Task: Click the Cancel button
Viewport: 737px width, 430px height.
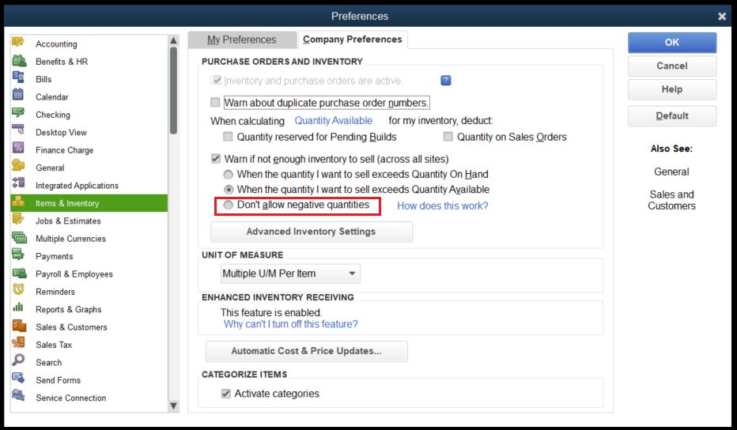Action: (672, 66)
